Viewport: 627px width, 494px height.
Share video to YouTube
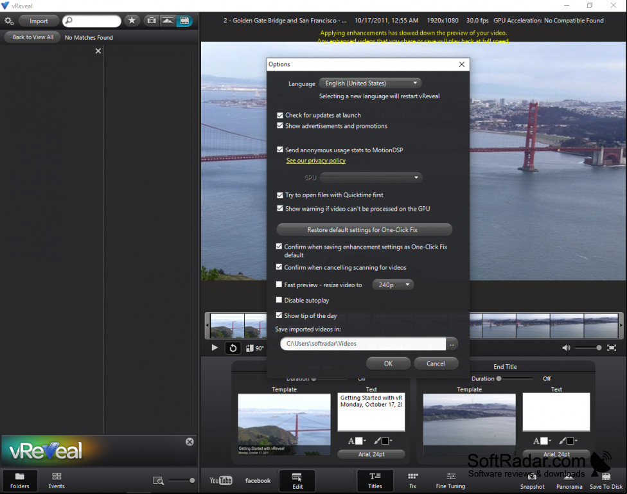pyautogui.click(x=221, y=481)
